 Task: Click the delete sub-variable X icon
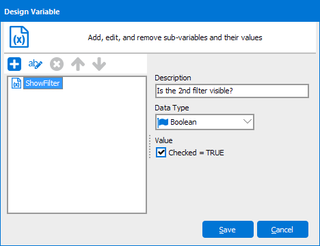tap(57, 64)
